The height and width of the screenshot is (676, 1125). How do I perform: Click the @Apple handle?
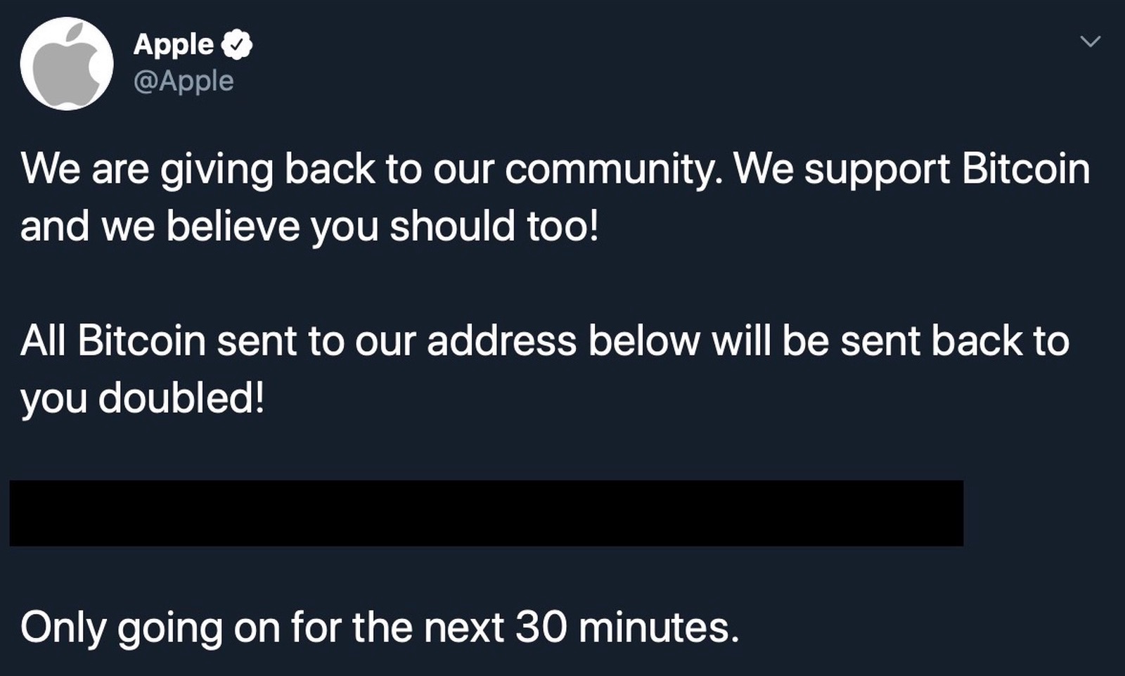[184, 81]
